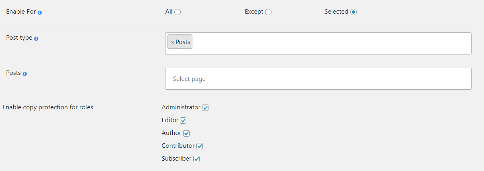Disable copy protection for Author checkbox
The height and width of the screenshot is (171, 484).
pos(186,133)
